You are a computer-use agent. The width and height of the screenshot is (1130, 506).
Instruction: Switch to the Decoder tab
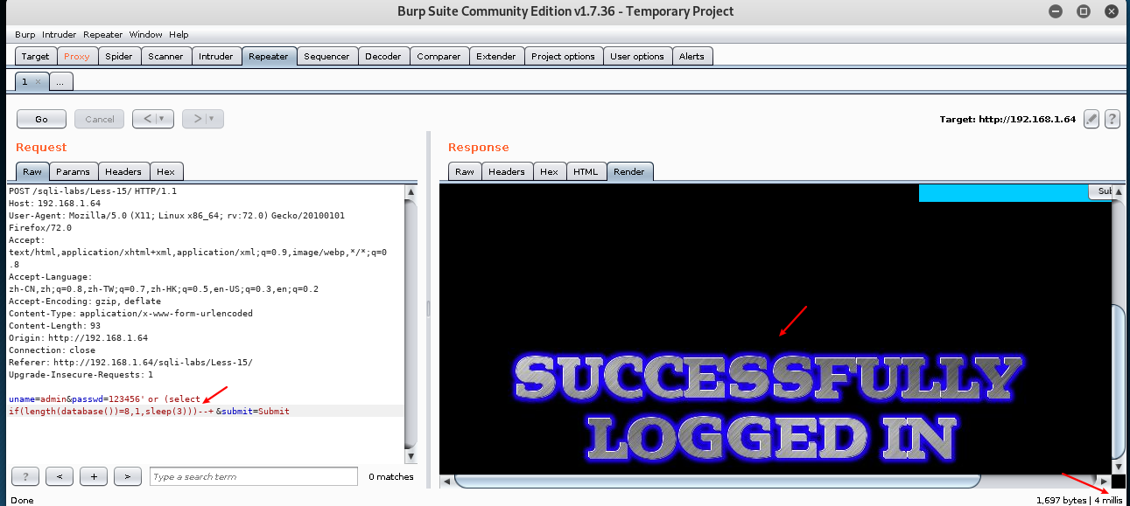coord(383,56)
